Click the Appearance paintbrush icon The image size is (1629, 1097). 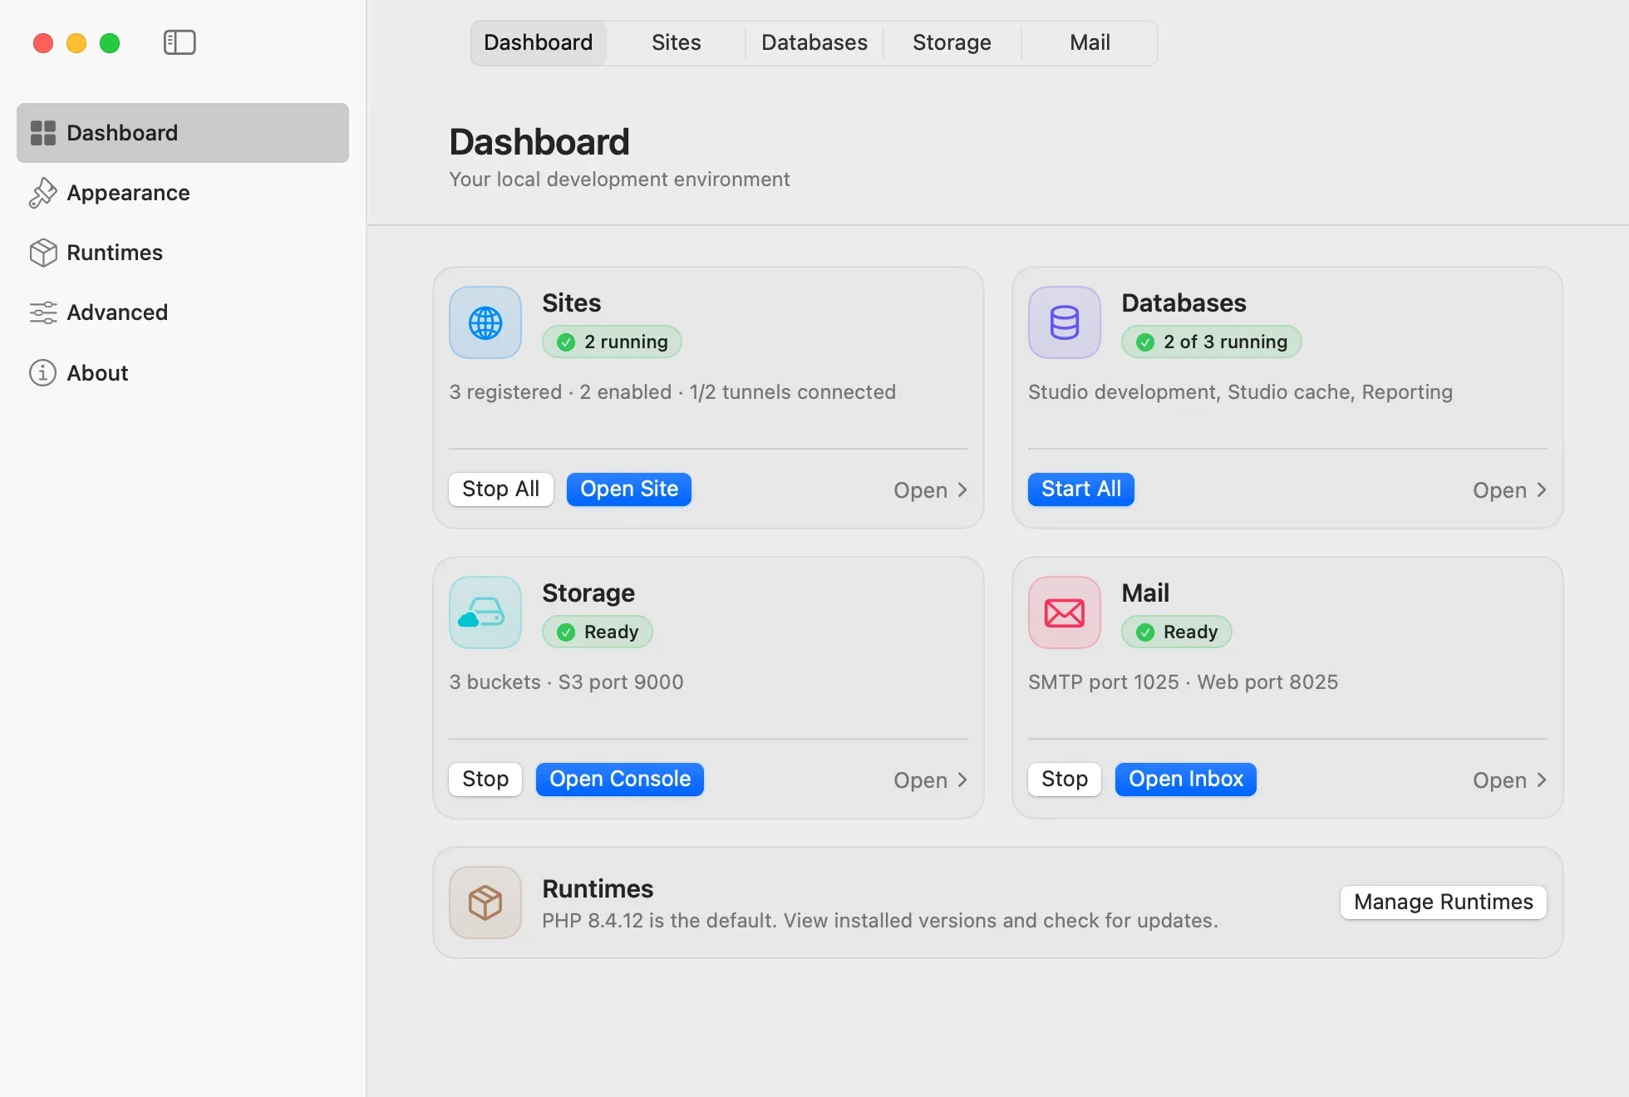point(43,193)
